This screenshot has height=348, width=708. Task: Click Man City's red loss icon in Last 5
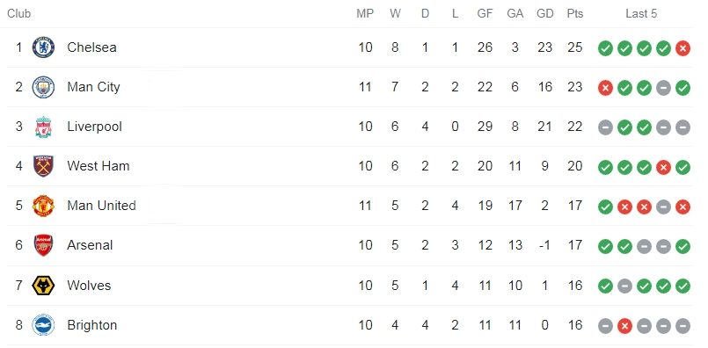pyautogui.click(x=605, y=88)
